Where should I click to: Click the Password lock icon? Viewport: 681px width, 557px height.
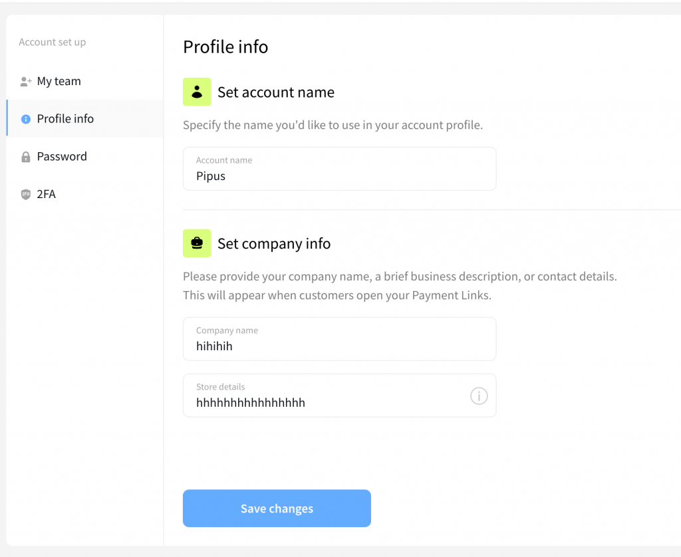tap(26, 157)
